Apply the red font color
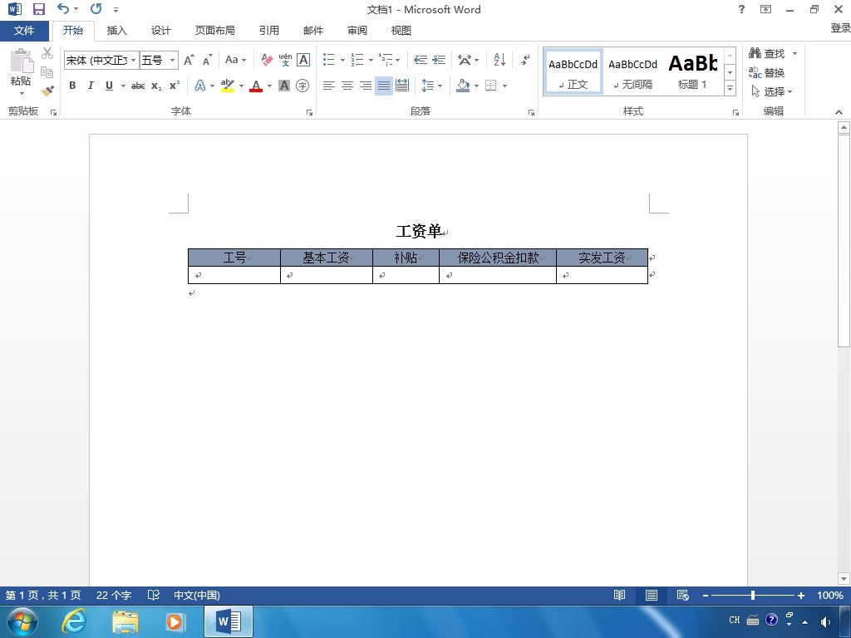Viewport: 851px width, 638px height. (256, 86)
